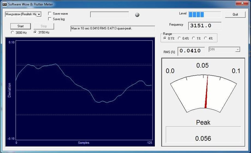The height and width of the screenshot is (153, 251).
Task: Enable the Save wave checkbox
Action: click(x=50, y=13)
